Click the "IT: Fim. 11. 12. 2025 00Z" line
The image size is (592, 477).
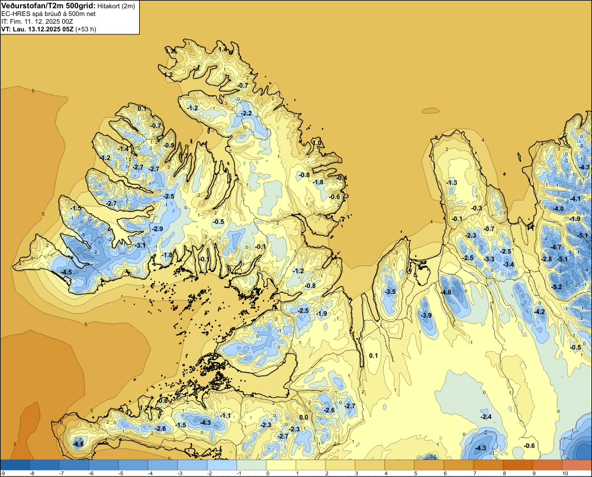point(37,21)
